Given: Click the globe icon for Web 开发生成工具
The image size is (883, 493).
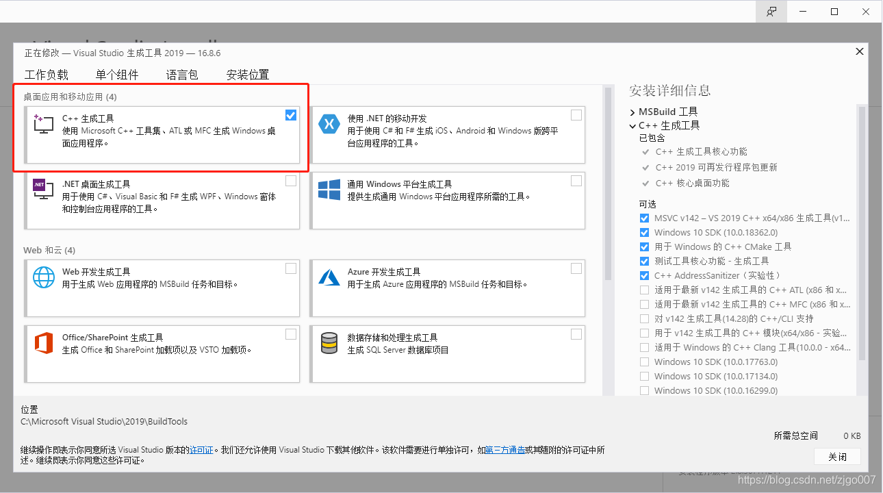Looking at the screenshot, I should [x=44, y=277].
